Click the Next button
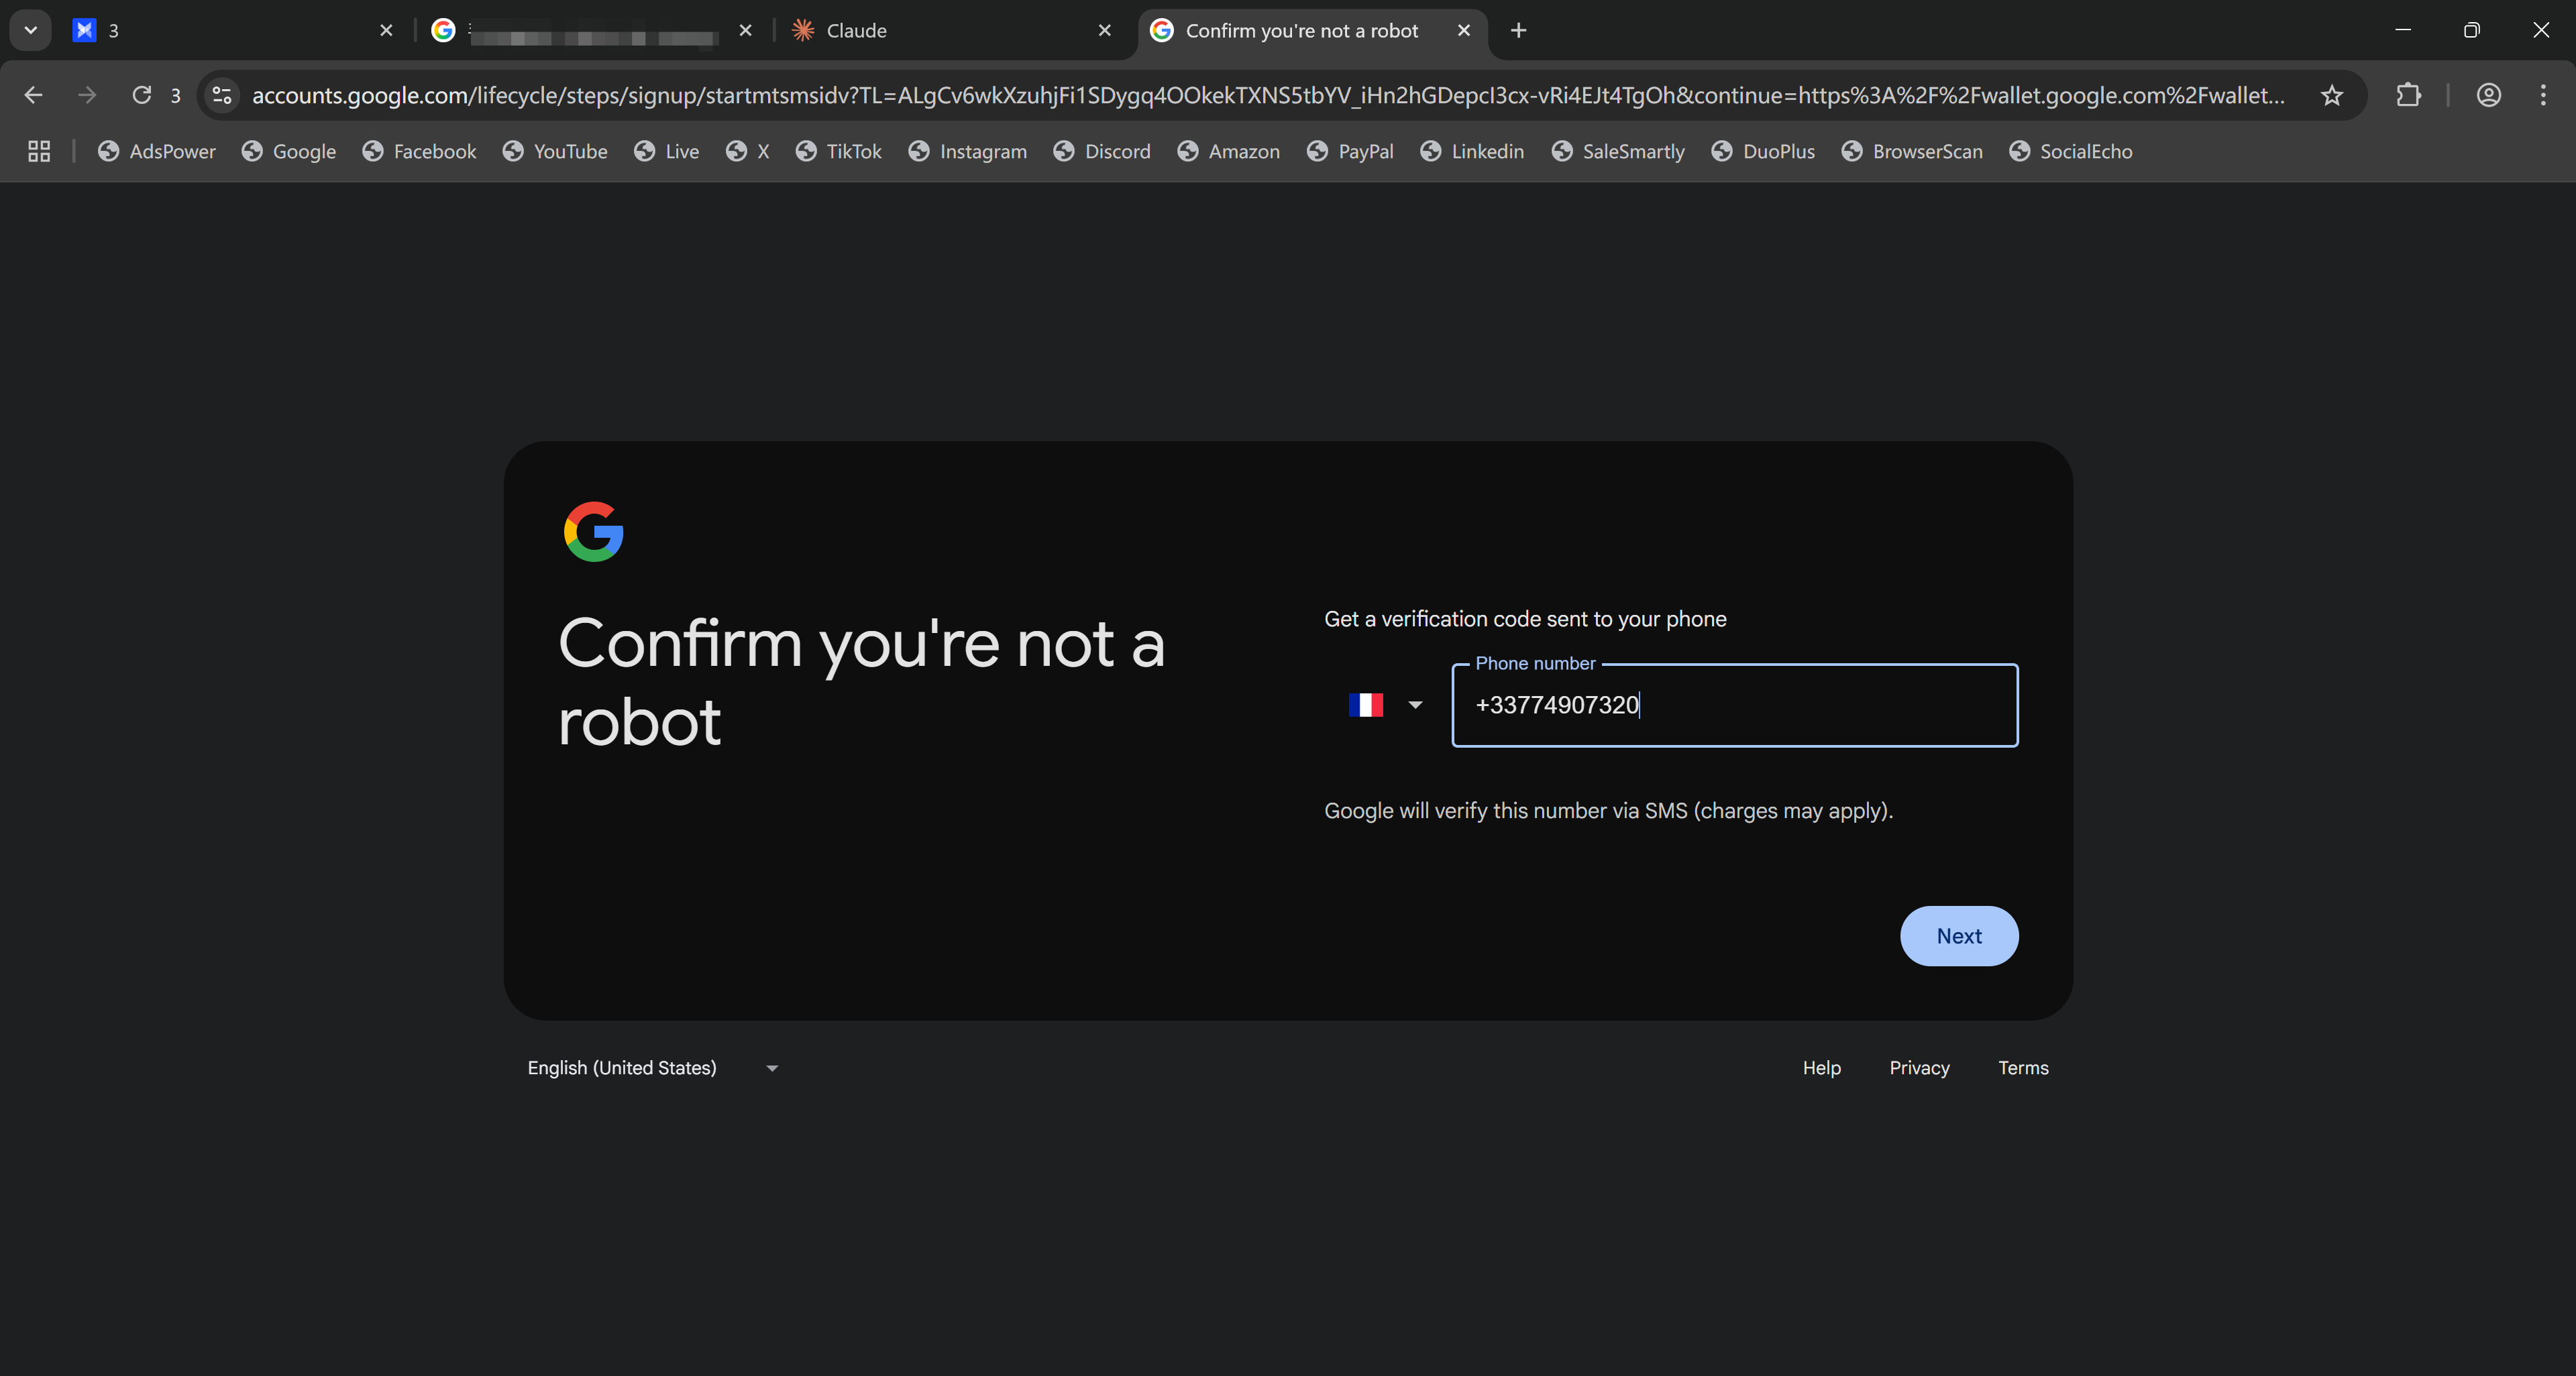This screenshot has width=2576, height=1376. pos(1959,935)
